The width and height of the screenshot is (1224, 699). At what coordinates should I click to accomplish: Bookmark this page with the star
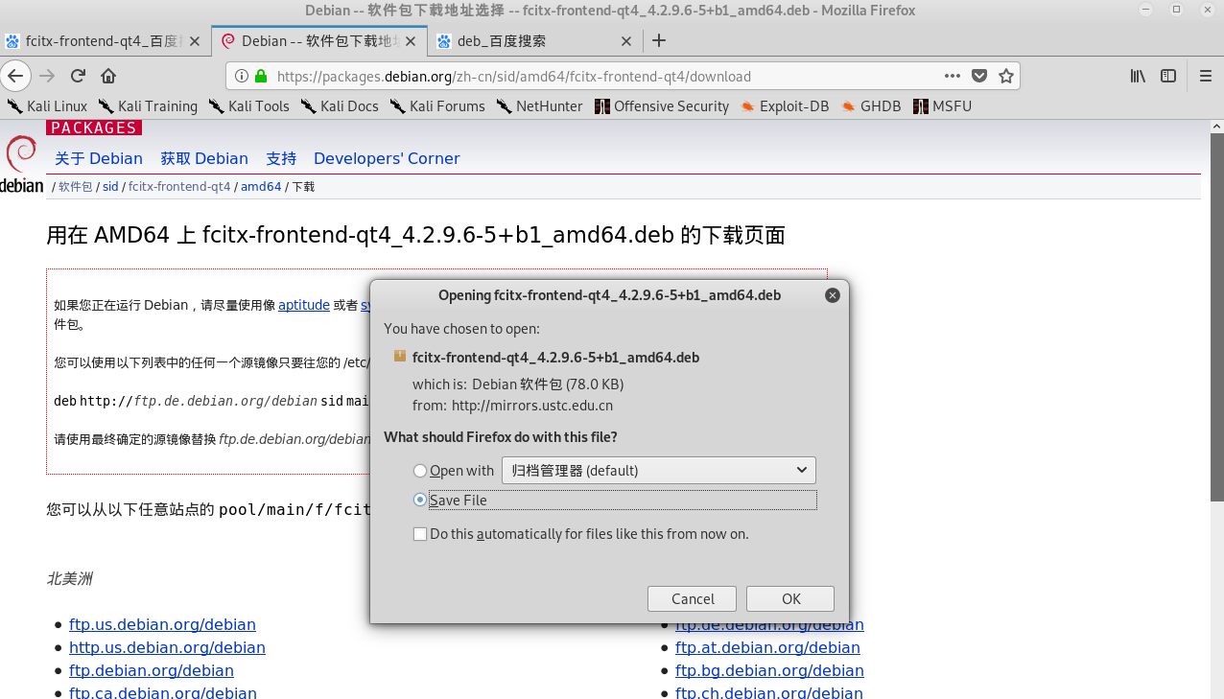pos(1006,76)
